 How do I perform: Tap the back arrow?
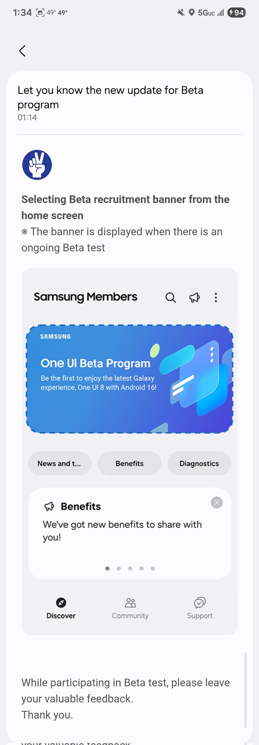pos(22,51)
